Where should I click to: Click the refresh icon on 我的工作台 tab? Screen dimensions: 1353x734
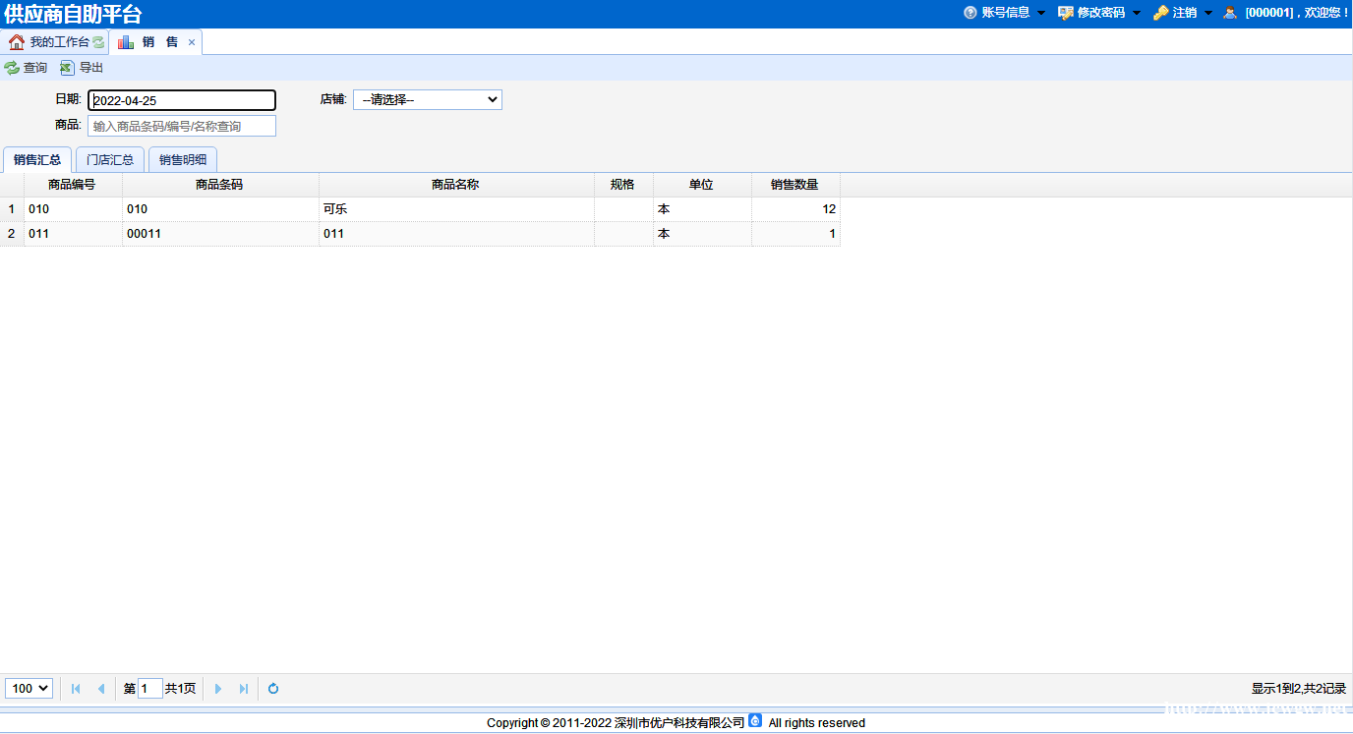98,42
